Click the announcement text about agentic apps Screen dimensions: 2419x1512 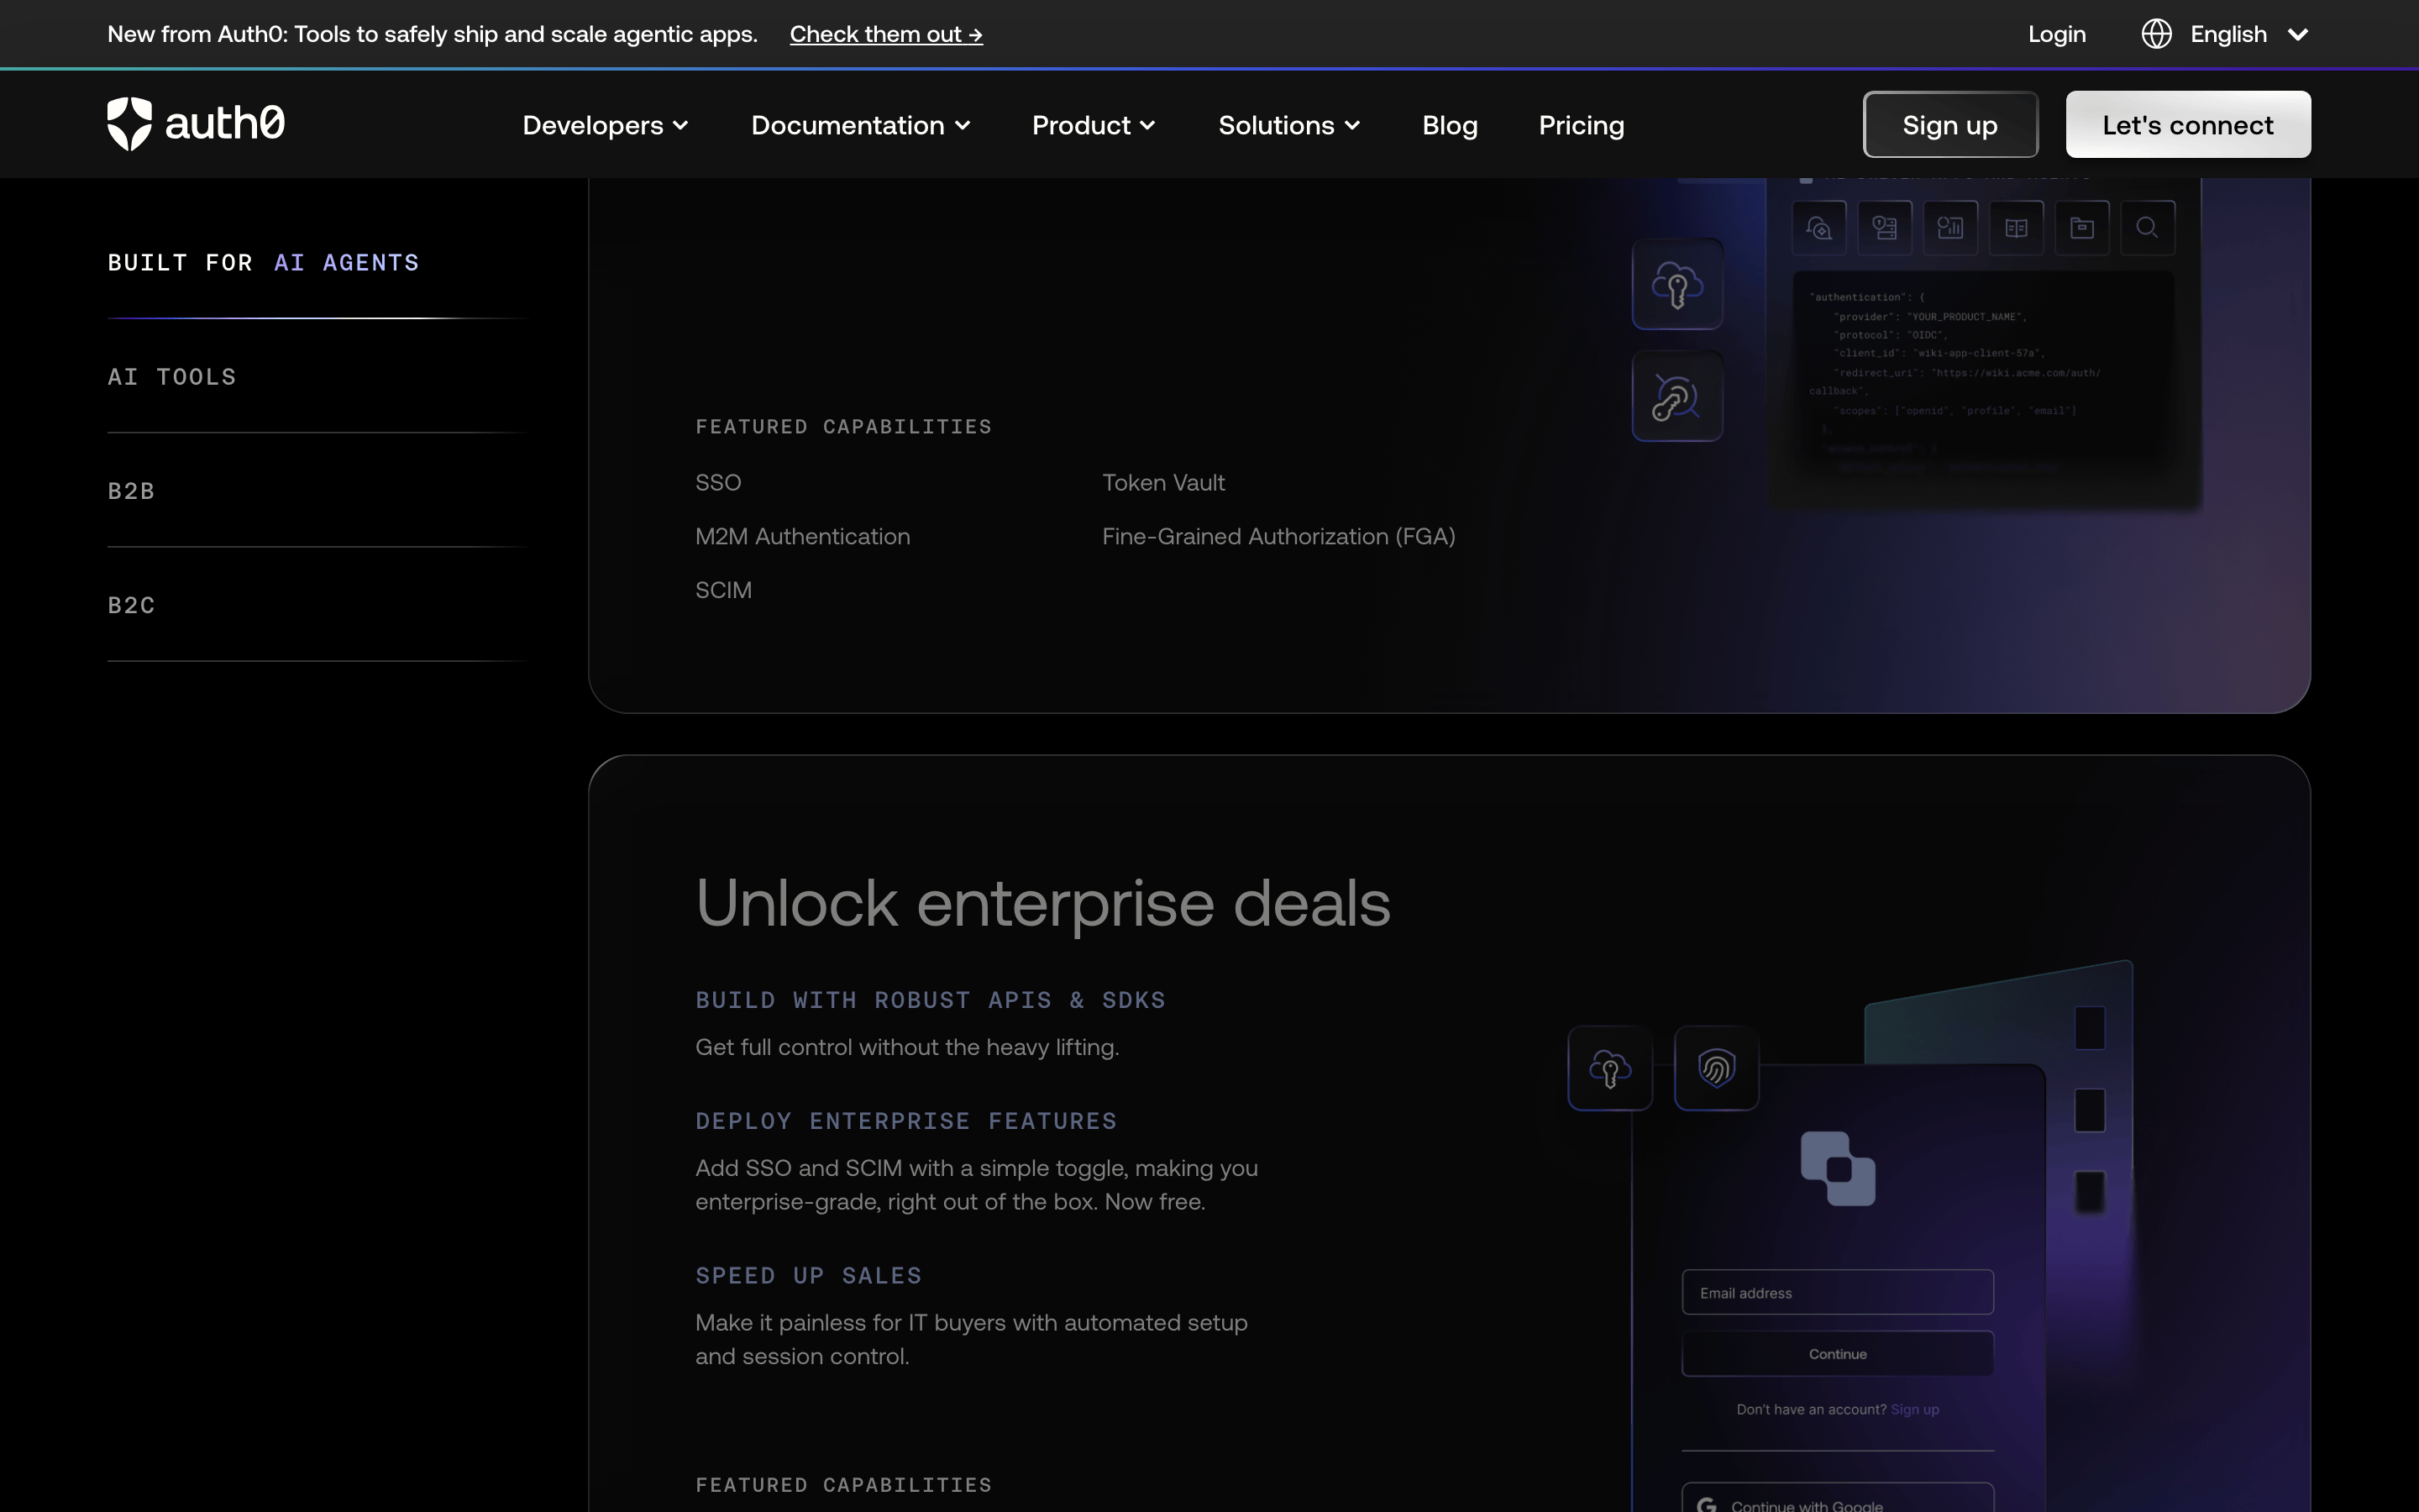(432, 34)
